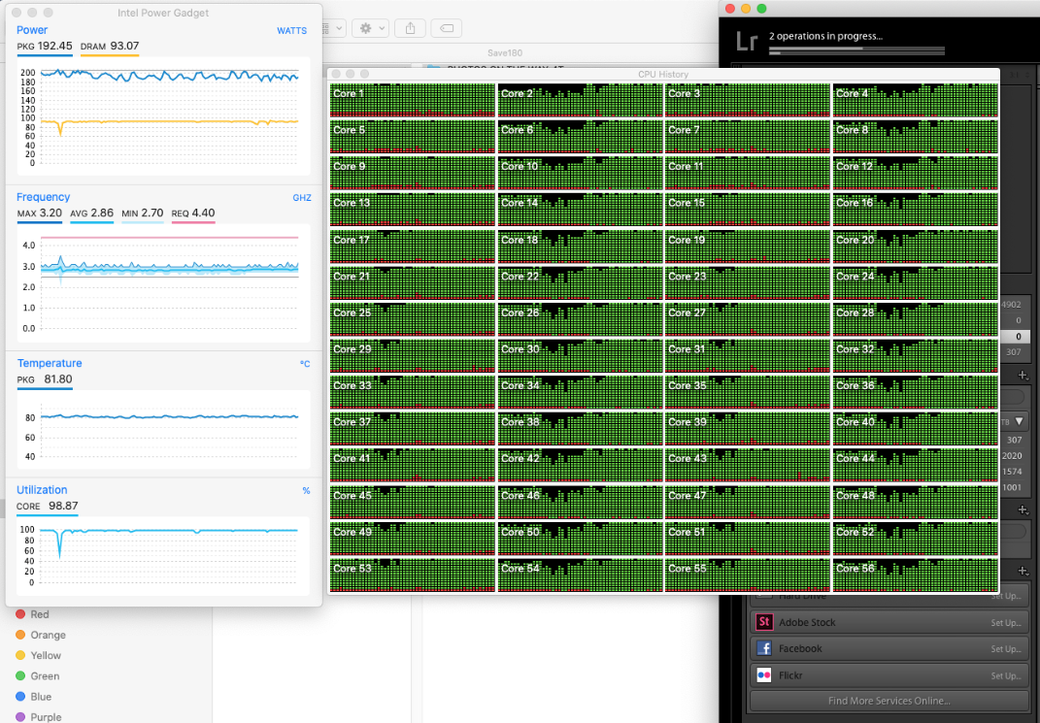Click the Flickr icon in Lightroom
Image resolution: width=1040 pixels, height=723 pixels.
click(x=764, y=674)
